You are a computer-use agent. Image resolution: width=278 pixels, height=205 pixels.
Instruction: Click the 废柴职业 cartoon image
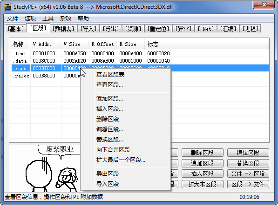(x=45, y=168)
